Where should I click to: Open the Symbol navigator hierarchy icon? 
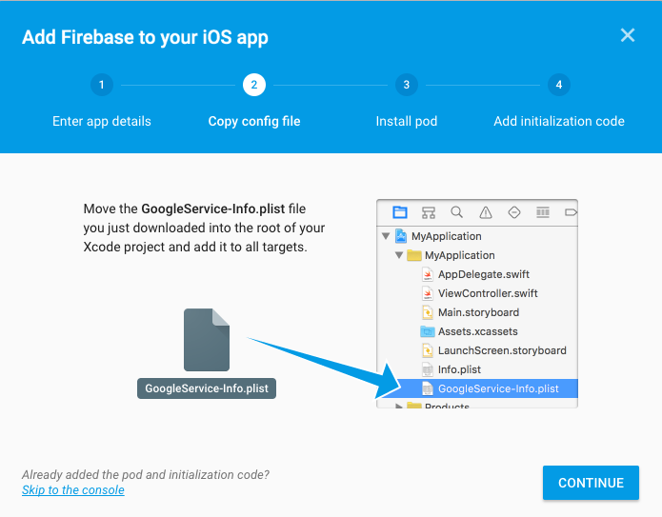(429, 212)
